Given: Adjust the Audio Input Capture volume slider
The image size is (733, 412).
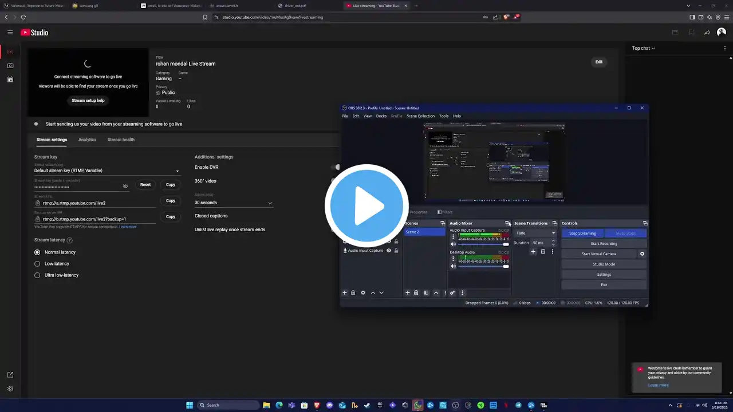Looking at the screenshot, I should [x=483, y=244].
